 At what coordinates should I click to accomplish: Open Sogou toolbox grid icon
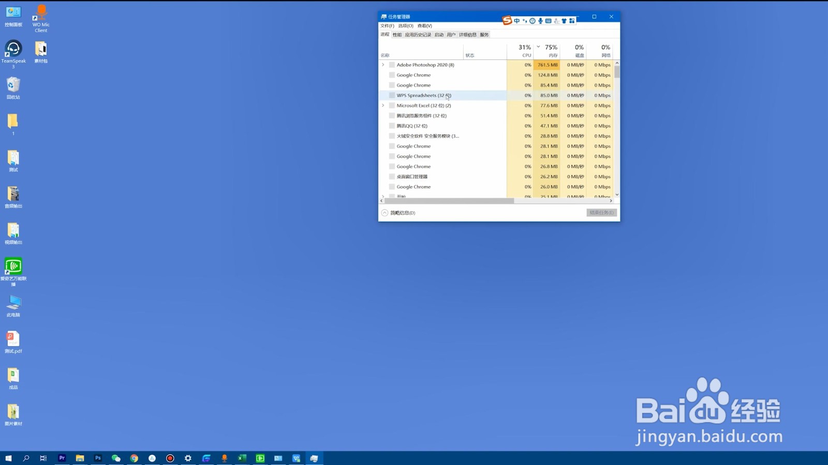pyautogui.click(x=572, y=21)
